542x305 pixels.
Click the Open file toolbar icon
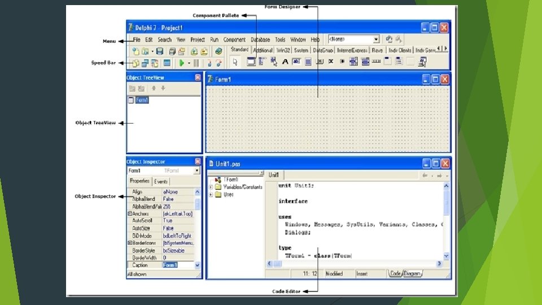pyautogui.click(x=145, y=51)
